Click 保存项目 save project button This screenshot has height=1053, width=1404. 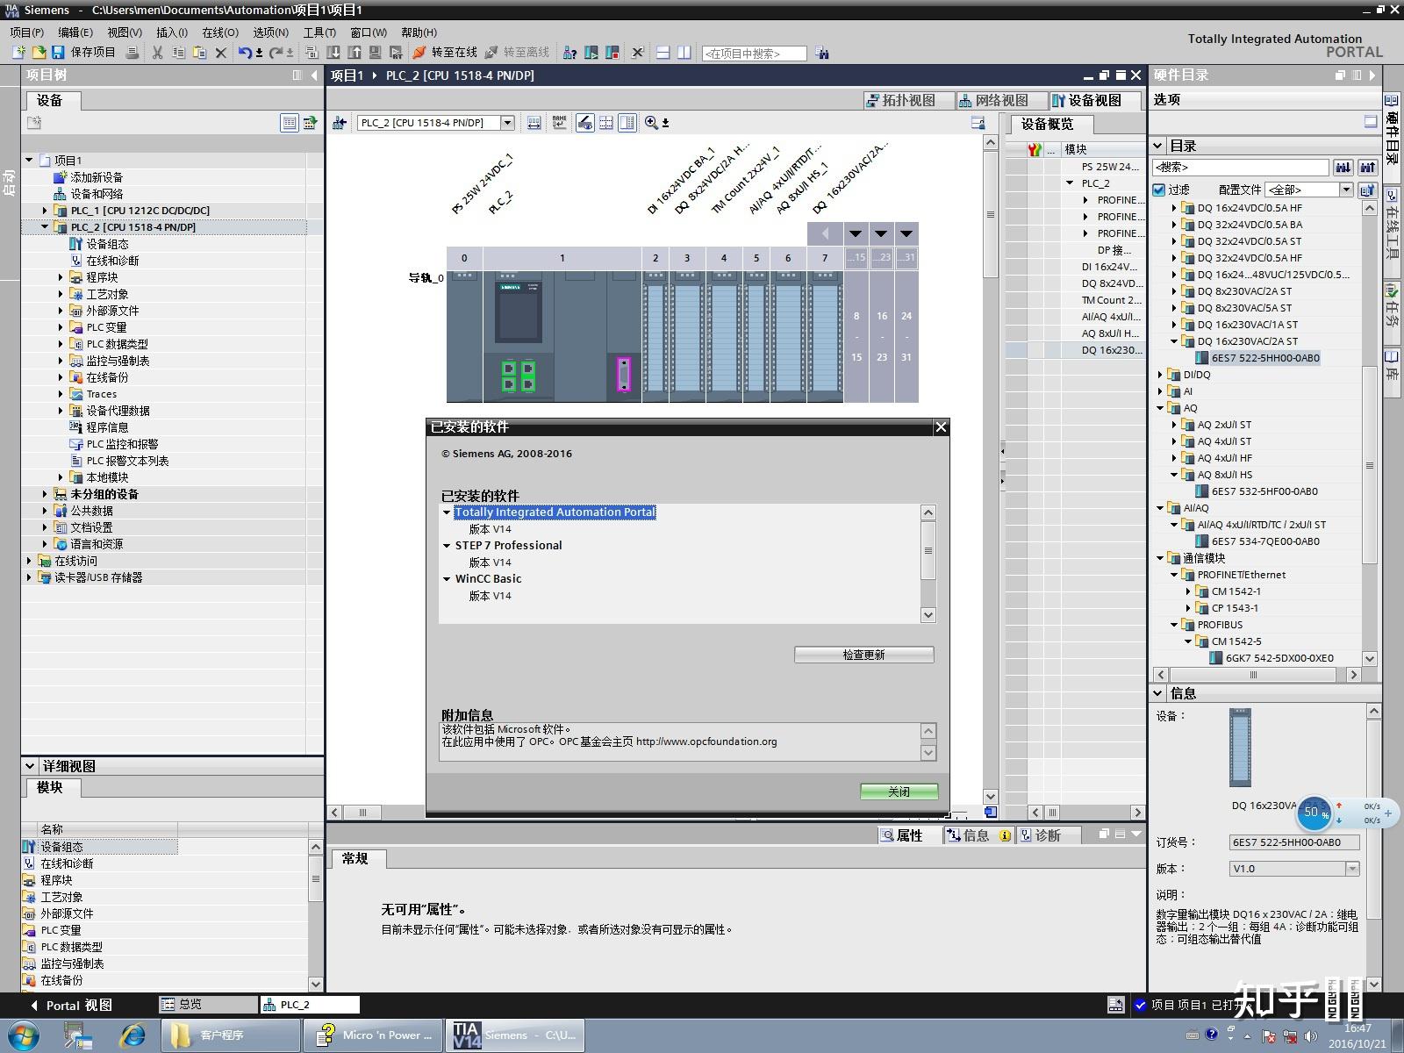point(83,53)
